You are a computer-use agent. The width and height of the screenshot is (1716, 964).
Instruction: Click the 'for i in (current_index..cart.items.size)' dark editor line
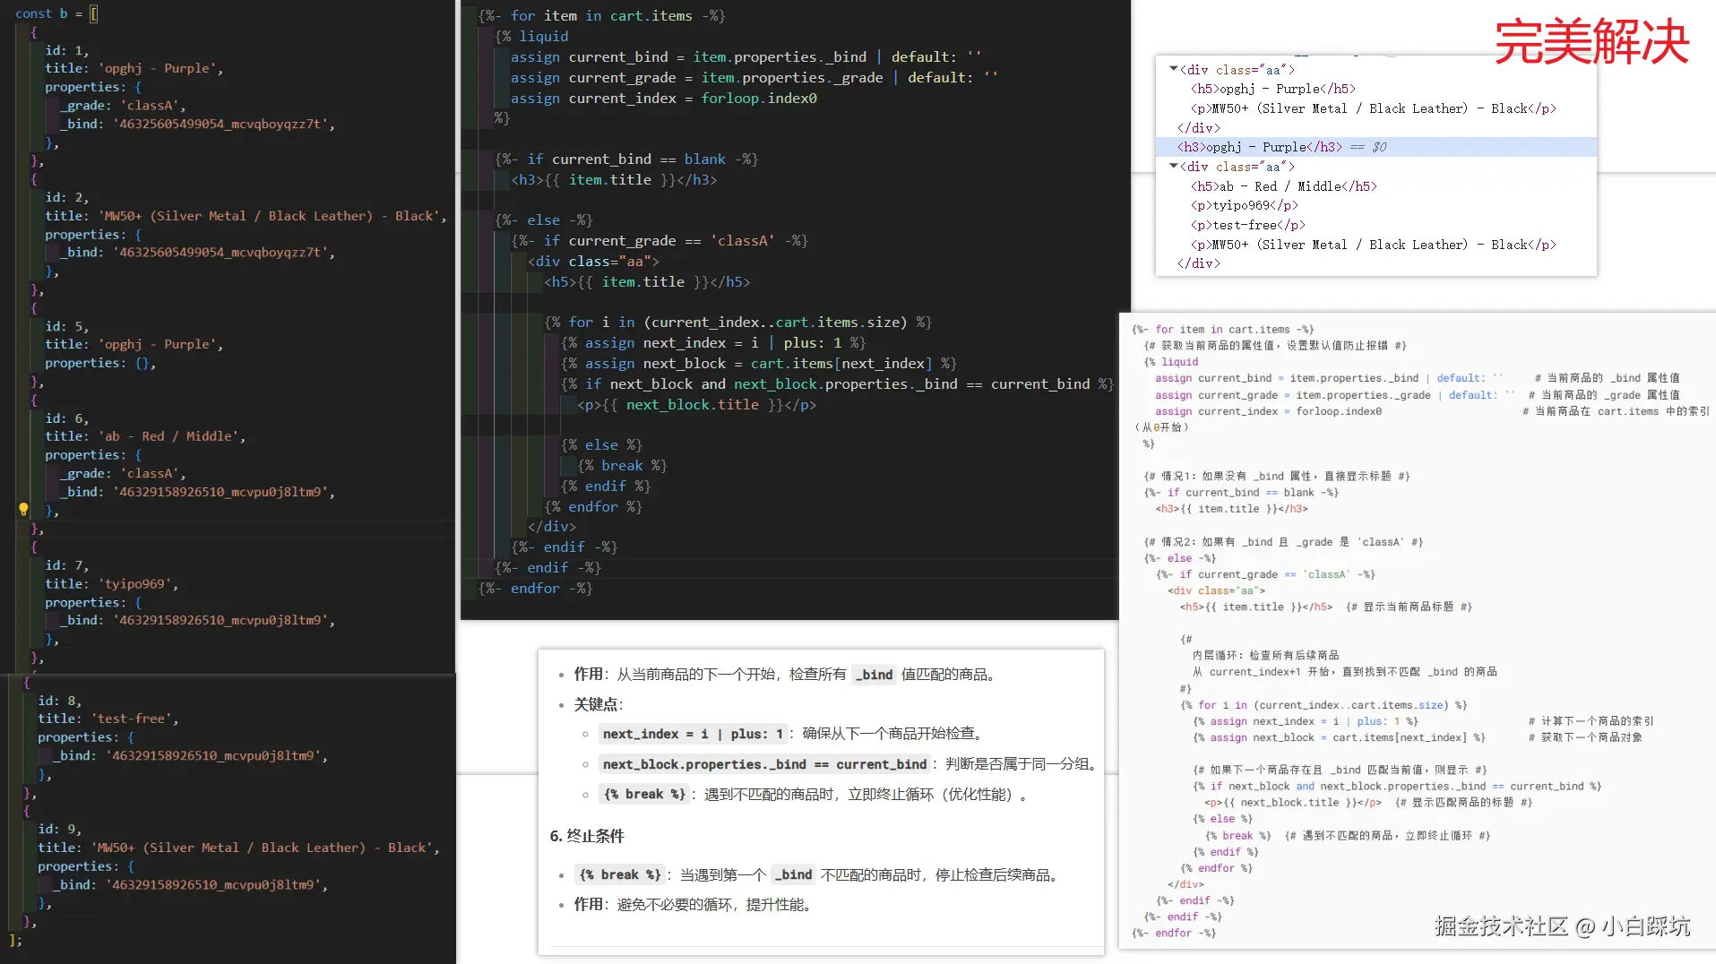pos(739,322)
